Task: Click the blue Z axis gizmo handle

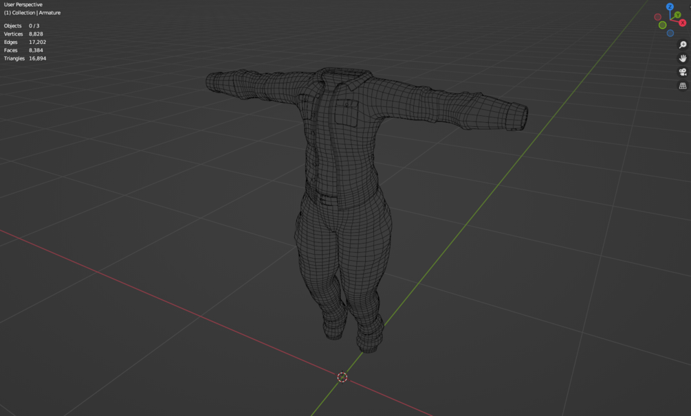Action: [670, 7]
